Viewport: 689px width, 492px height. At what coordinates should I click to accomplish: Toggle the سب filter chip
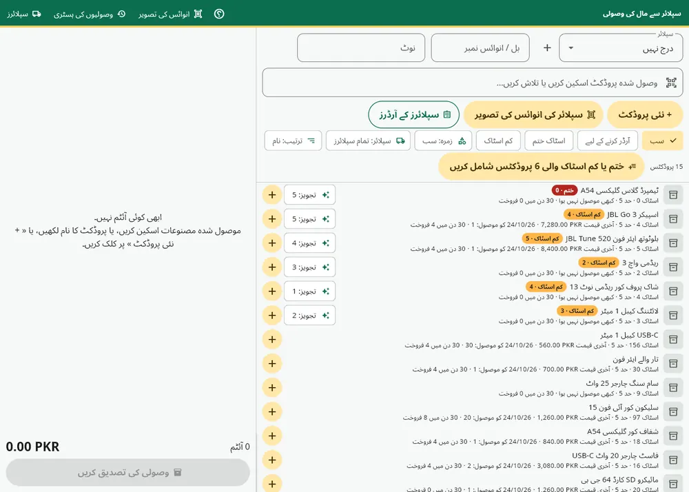(662, 141)
